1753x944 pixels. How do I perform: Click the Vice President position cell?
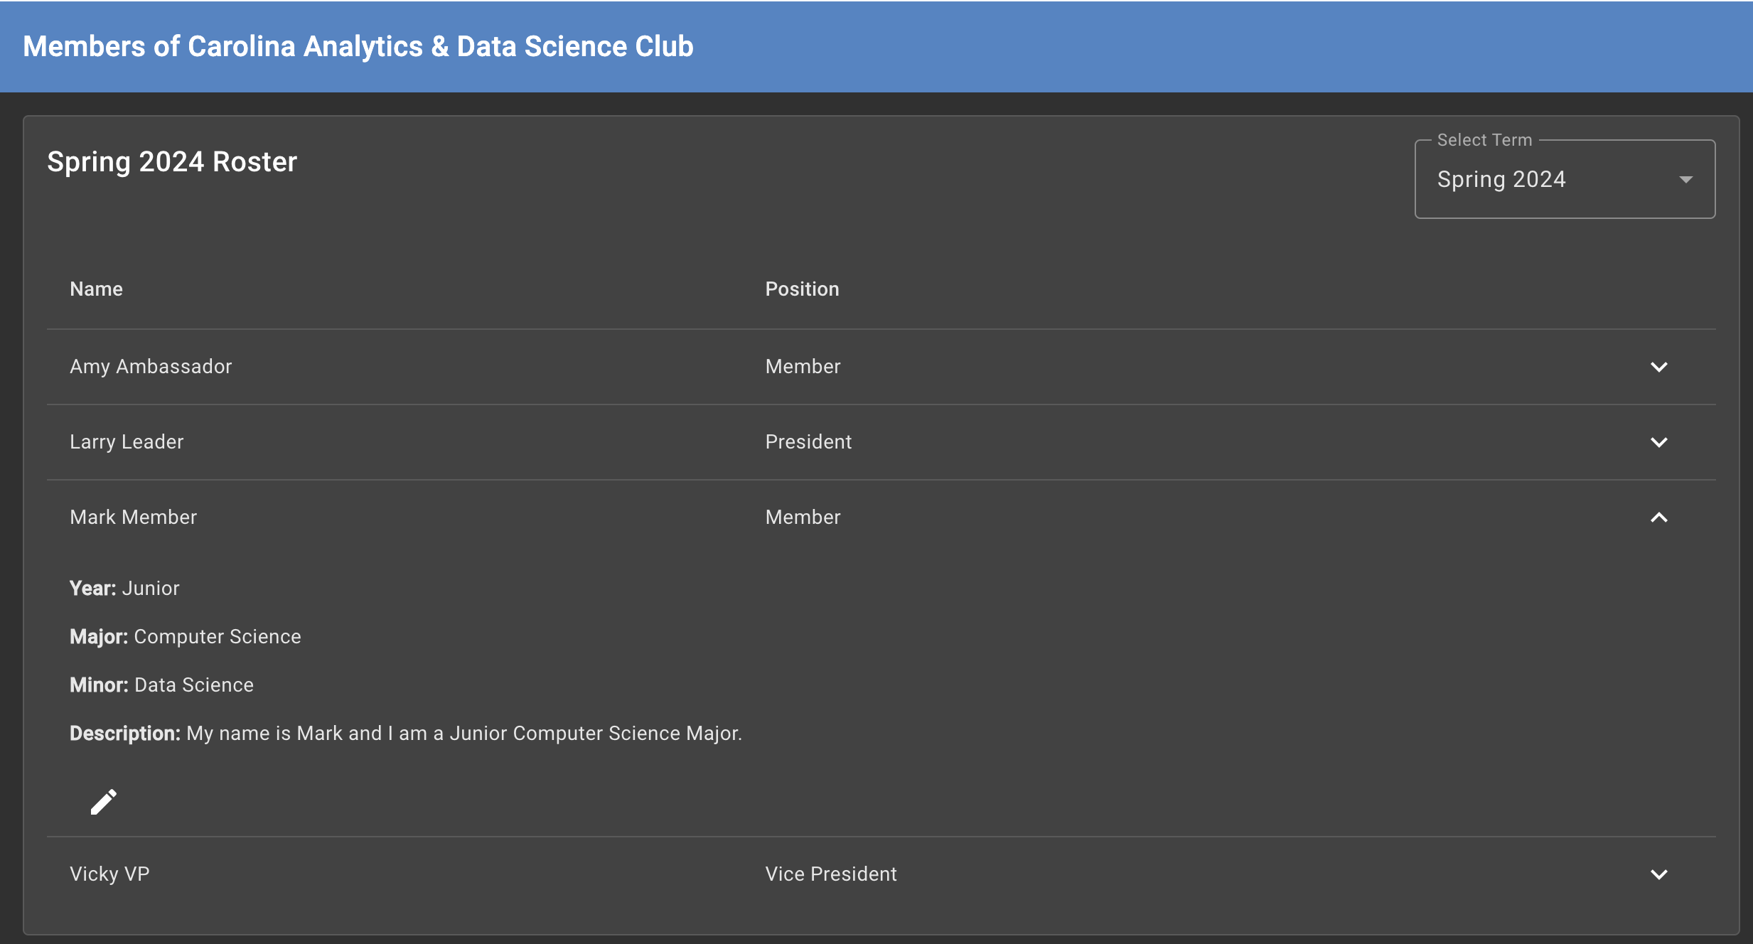(831, 874)
